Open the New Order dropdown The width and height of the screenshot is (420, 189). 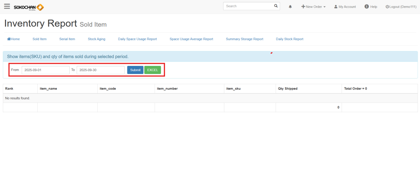pyautogui.click(x=313, y=7)
